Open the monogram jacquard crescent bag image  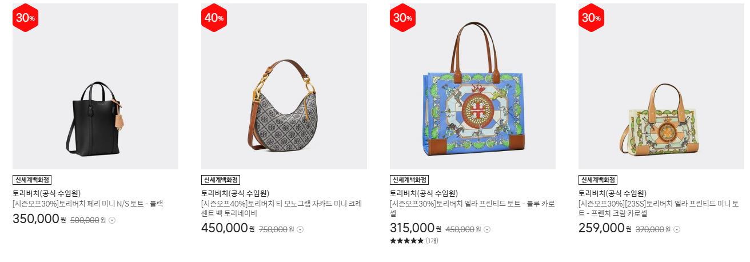(x=284, y=86)
